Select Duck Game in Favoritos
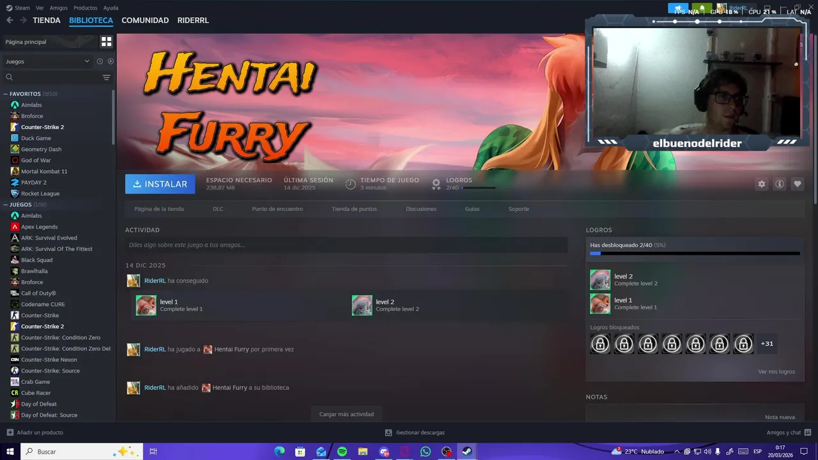Image resolution: width=818 pixels, height=460 pixels. point(36,138)
